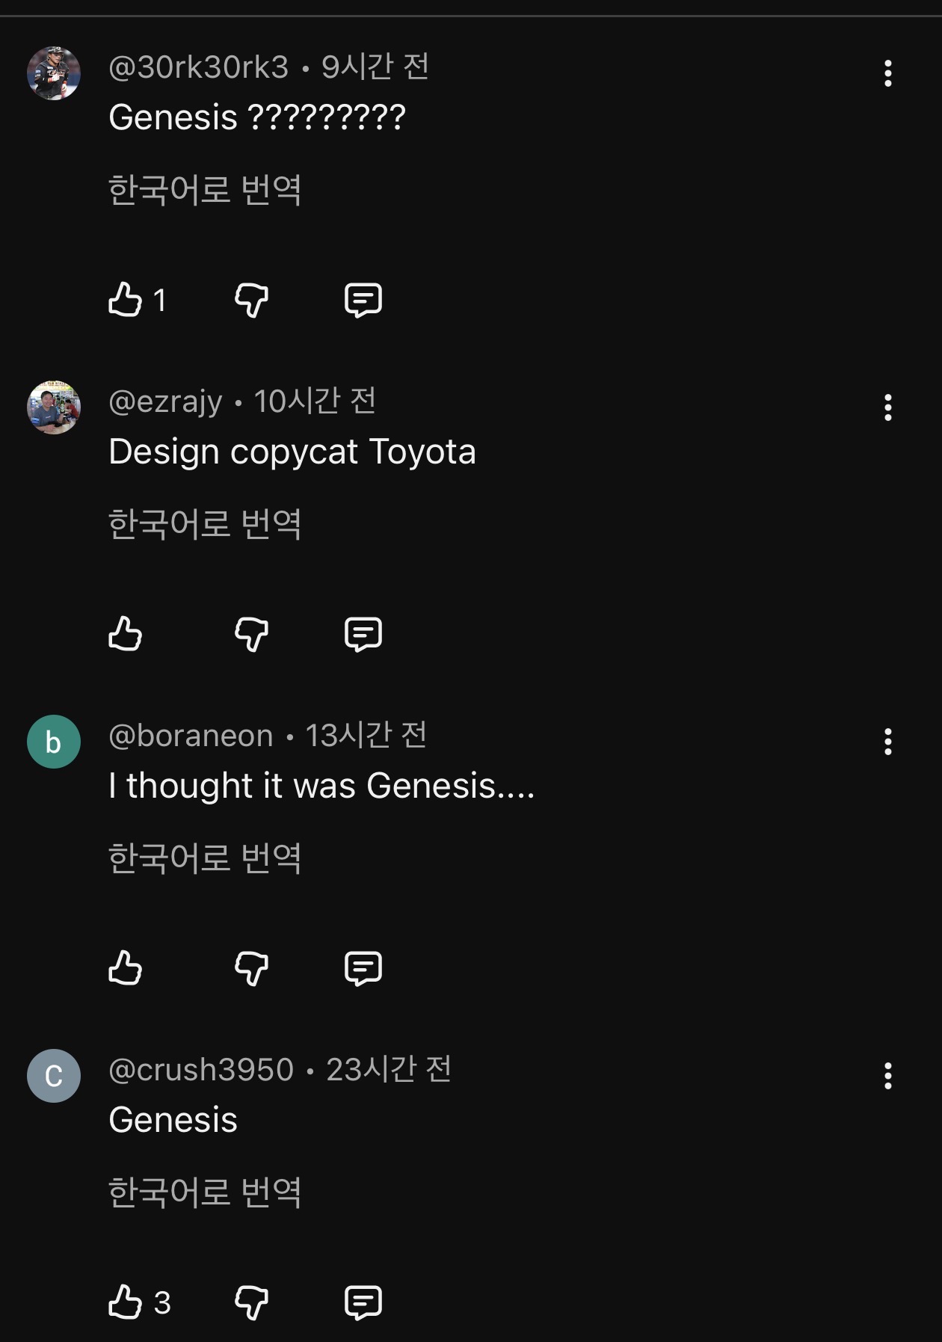The height and width of the screenshot is (1342, 942).
Task: Translate "Design copycat Toyota" comment to Korean
Action: [205, 524]
